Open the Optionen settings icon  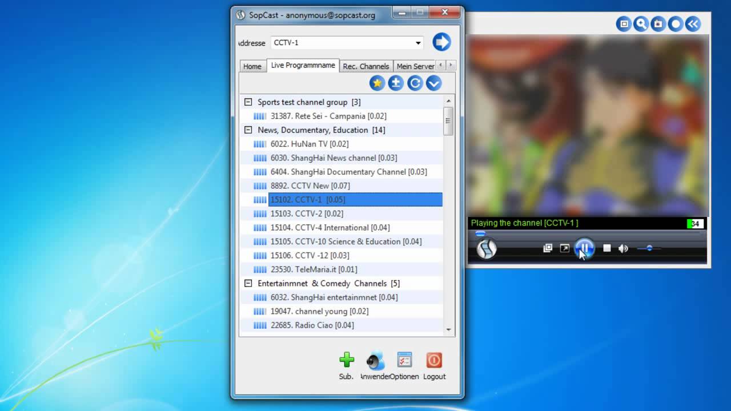coord(404,360)
